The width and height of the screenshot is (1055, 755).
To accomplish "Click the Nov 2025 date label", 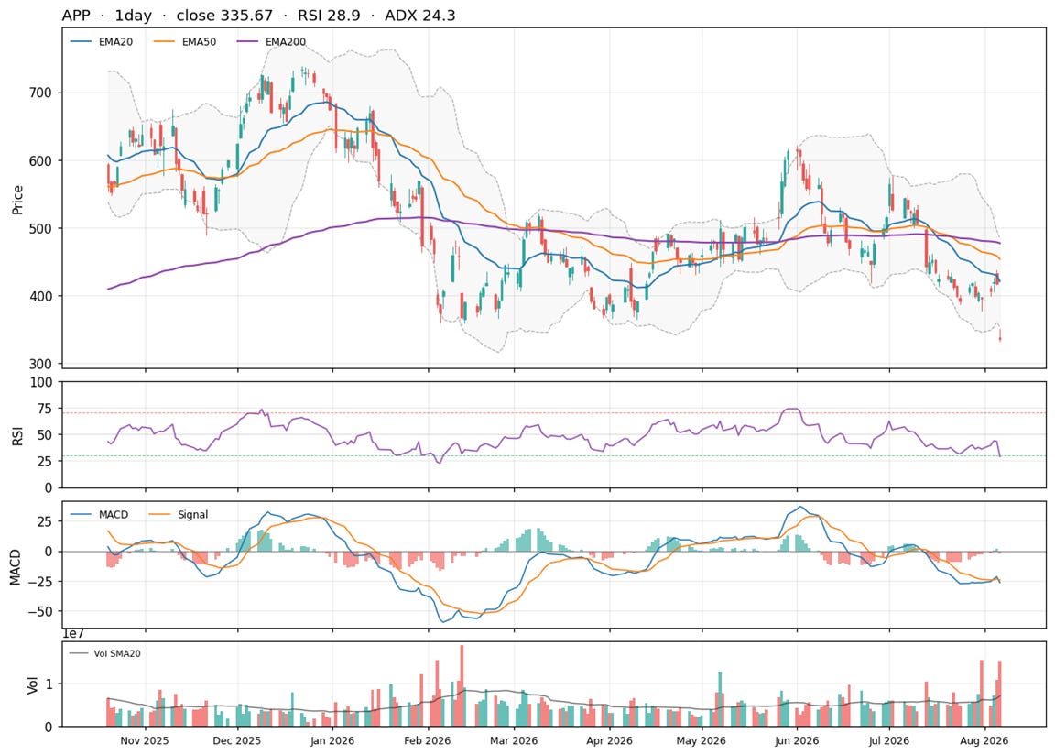I will tap(145, 741).
